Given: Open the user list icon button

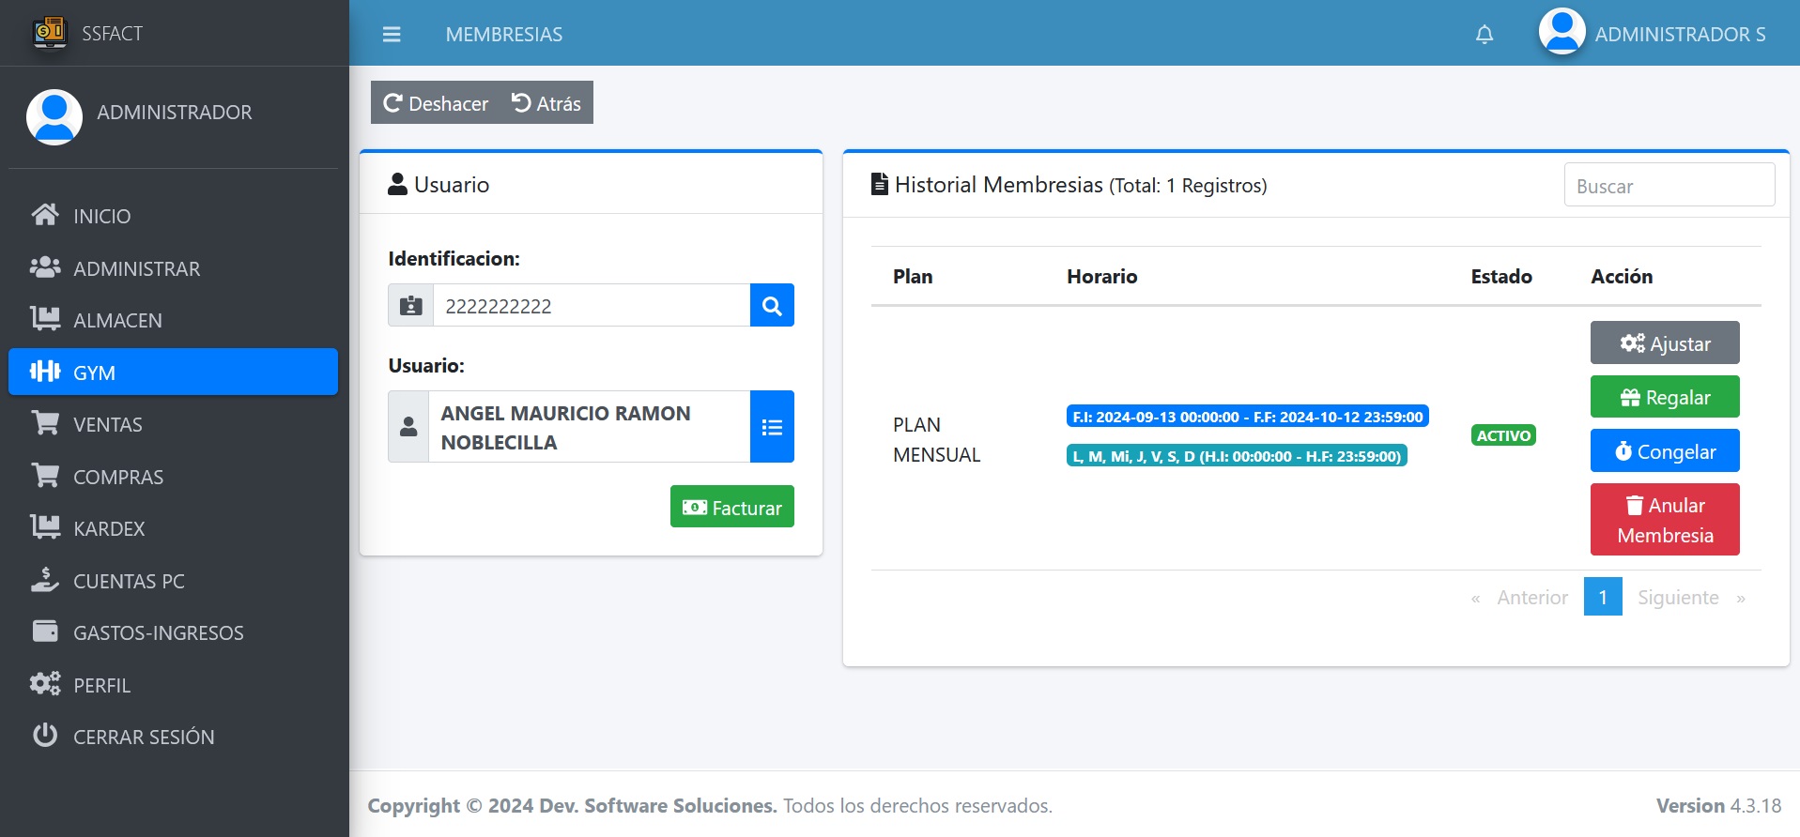Looking at the screenshot, I should tap(772, 427).
